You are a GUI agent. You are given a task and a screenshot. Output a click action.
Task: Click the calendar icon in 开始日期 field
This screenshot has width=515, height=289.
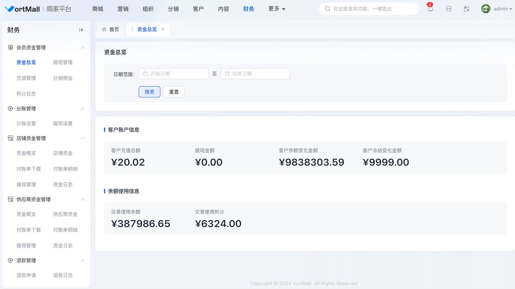(x=145, y=74)
